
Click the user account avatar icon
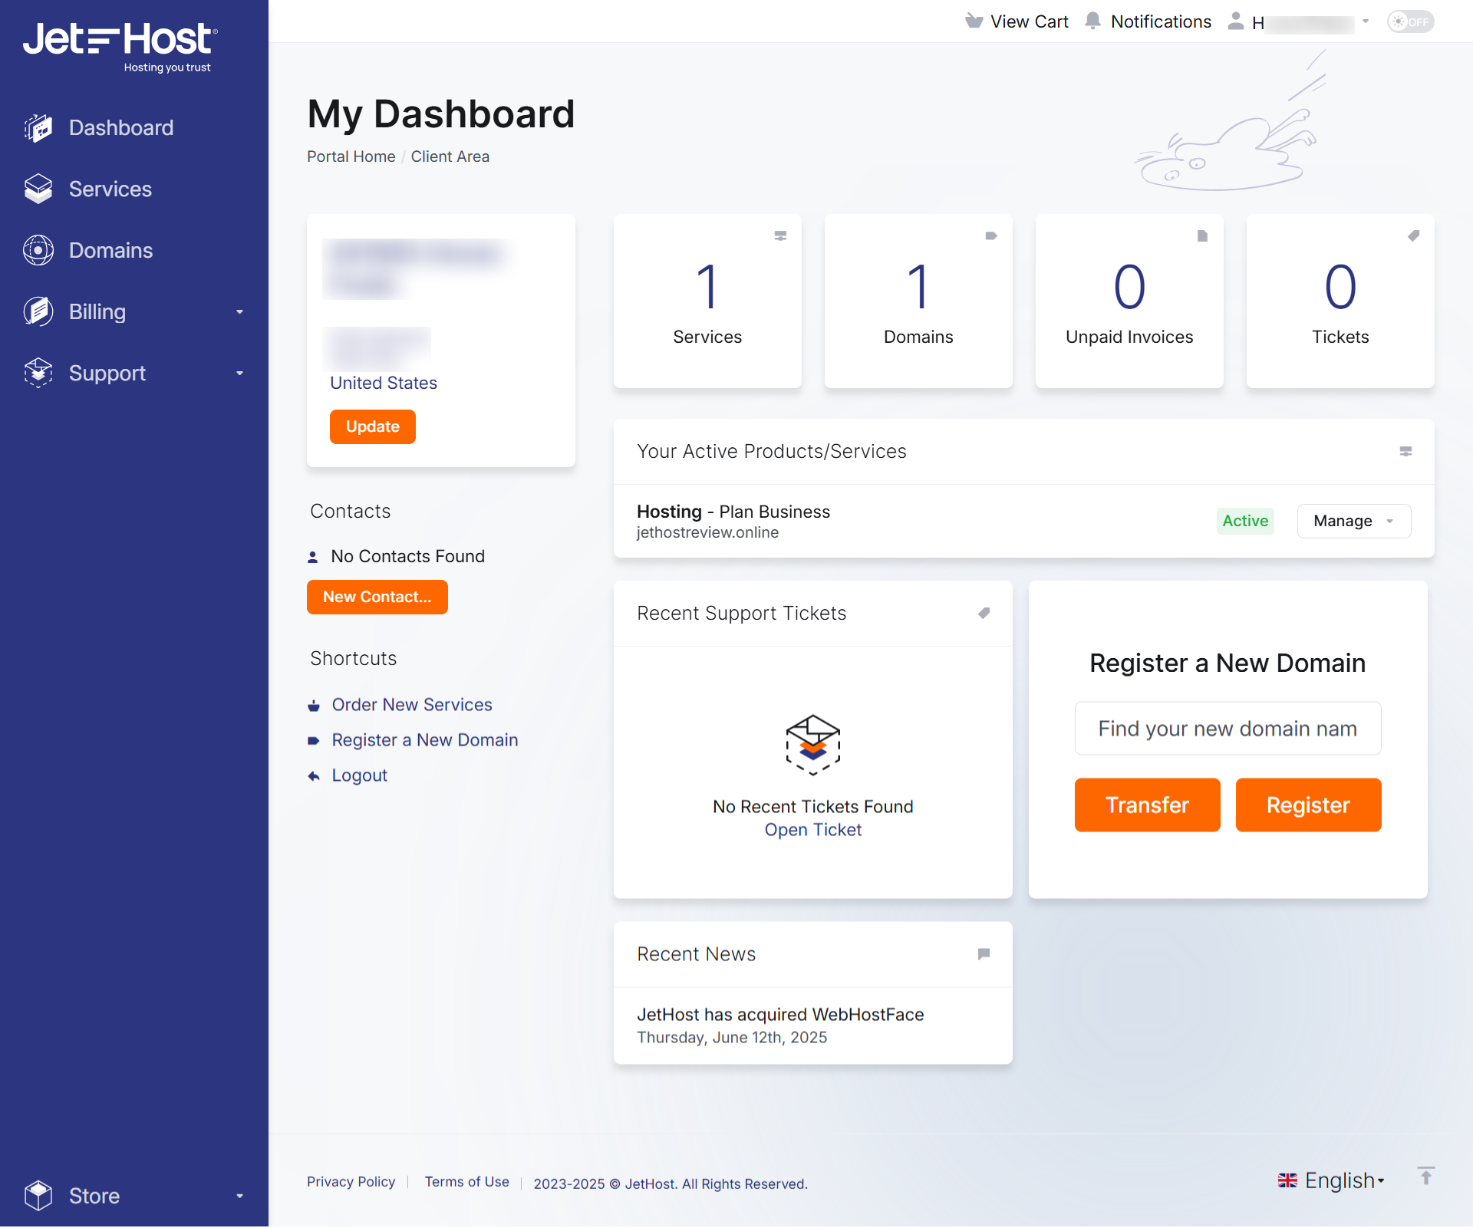coord(1235,21)
